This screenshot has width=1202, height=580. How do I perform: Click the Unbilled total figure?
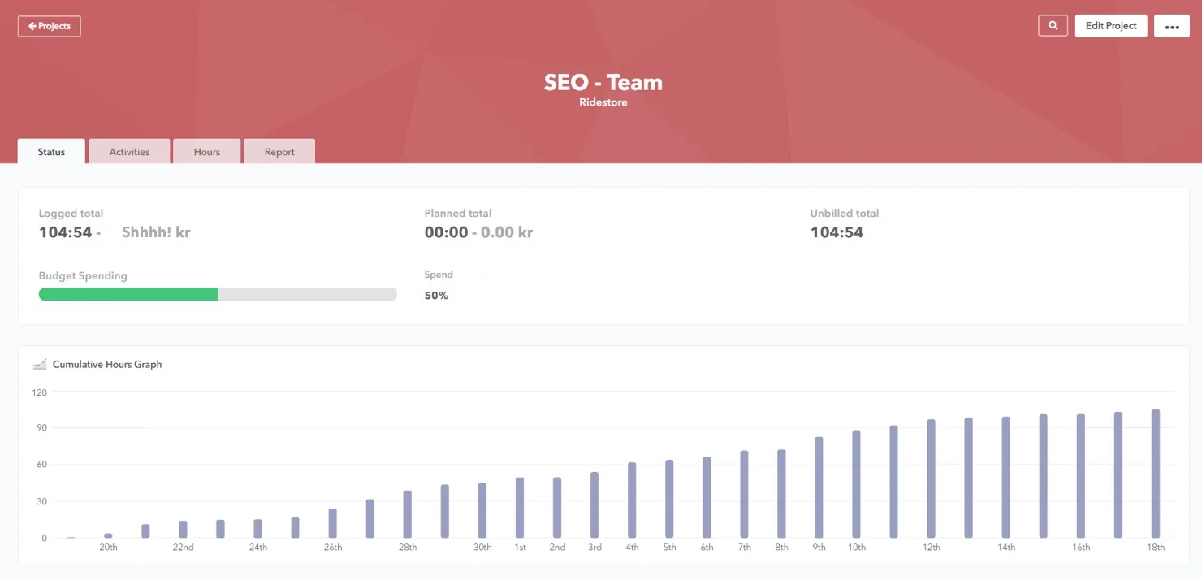tap(837, 232)
